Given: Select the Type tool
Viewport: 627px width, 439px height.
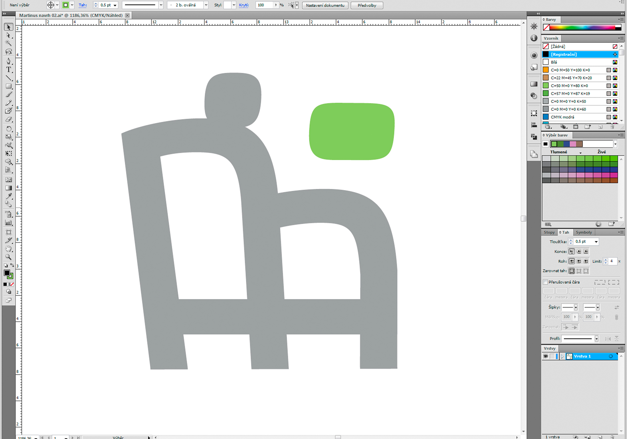Looking at the screenshot, I should pyautogui.click(x=8, y=70).
